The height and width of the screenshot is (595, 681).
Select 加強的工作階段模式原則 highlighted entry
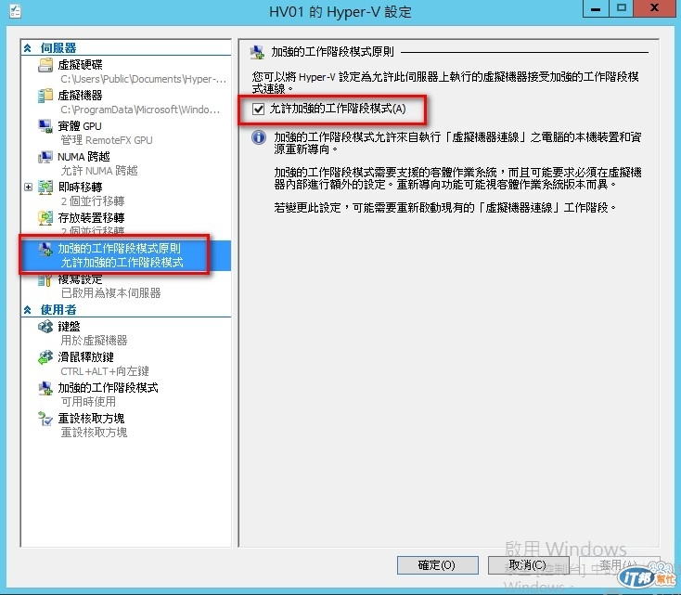click(126, 255)
